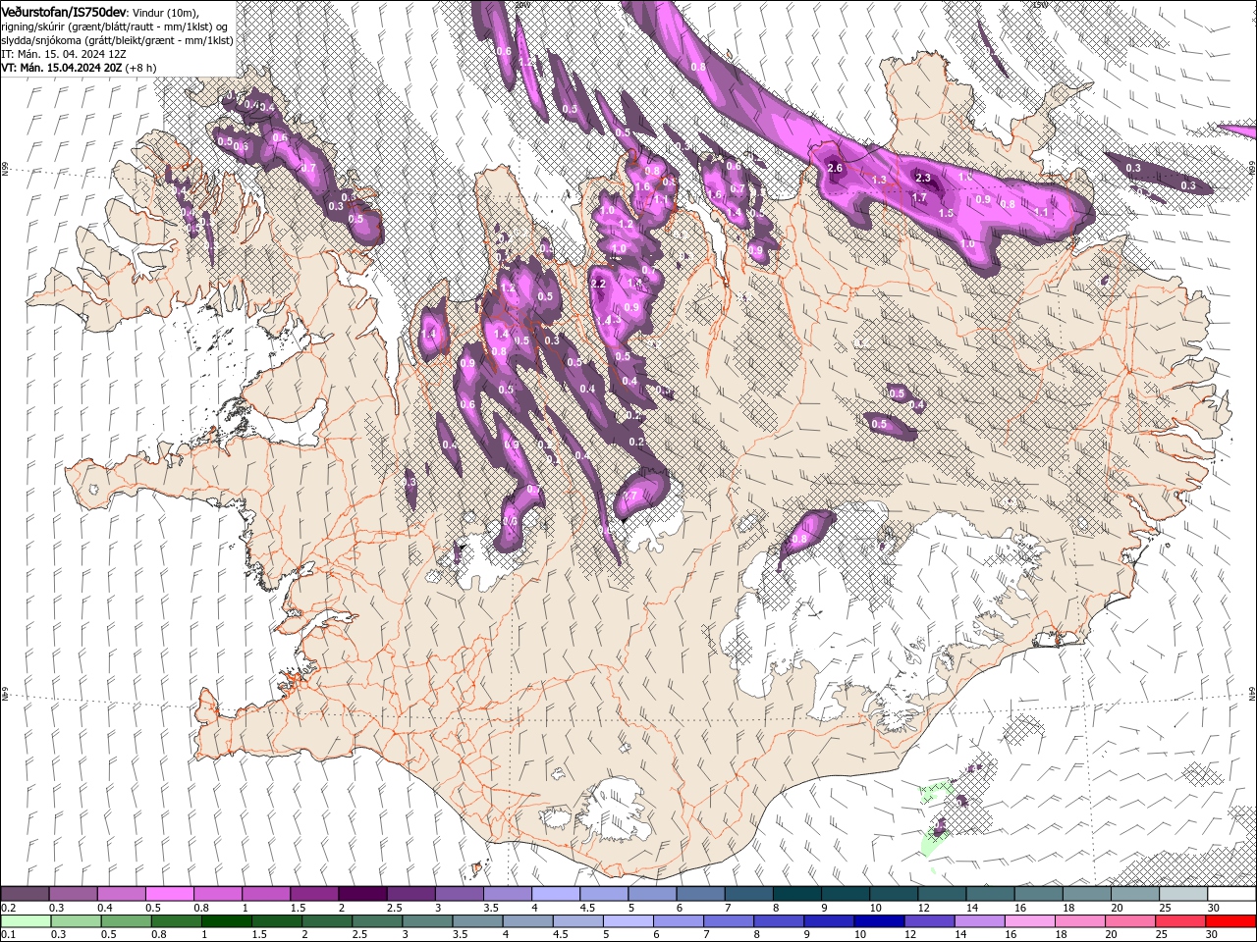The image size is (1257, 942).
Task: Click the 2.2 snowfall value on the map
Action: pyautogui.click(x=599, y=284)
